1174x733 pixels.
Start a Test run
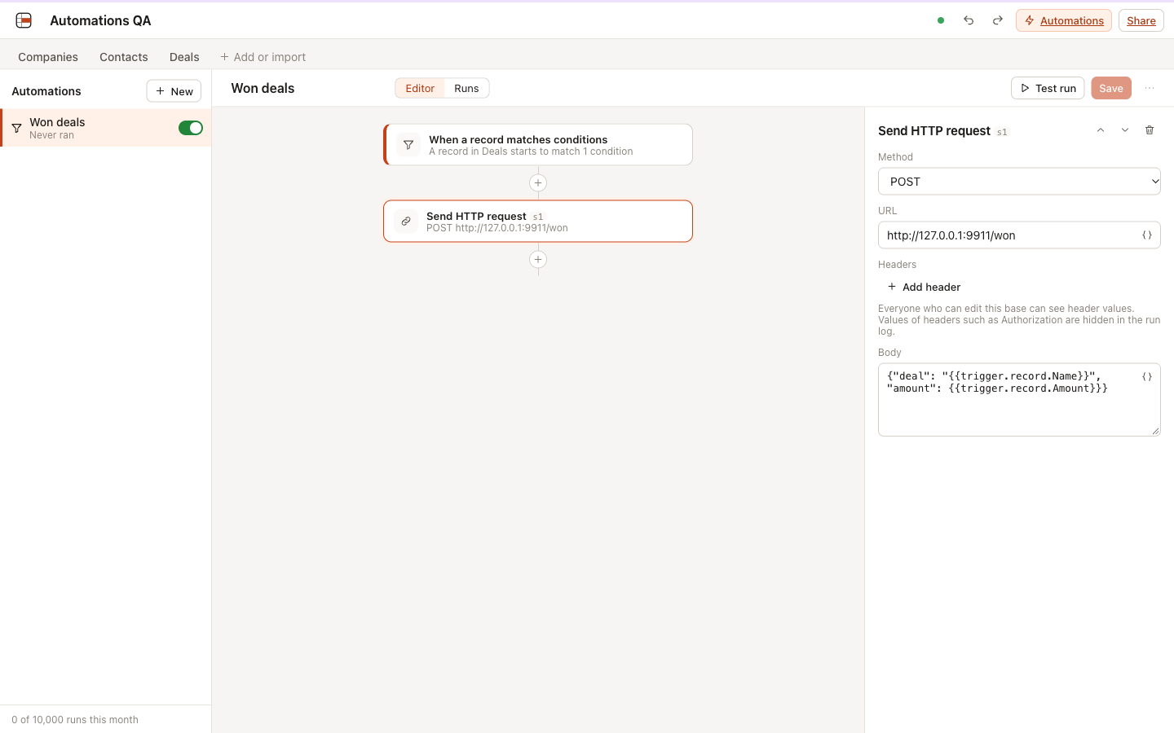coord(1048,88)
